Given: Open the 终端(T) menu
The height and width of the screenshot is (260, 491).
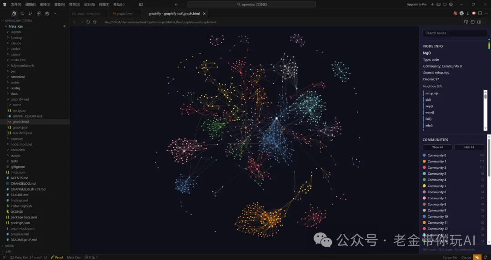Looking at the screenshot, I should [104, 4].
